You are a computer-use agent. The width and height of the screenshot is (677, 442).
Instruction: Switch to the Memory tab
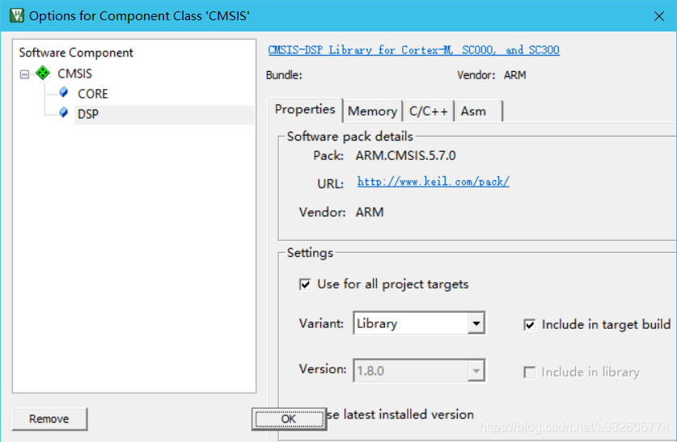(x=373, y=112)
